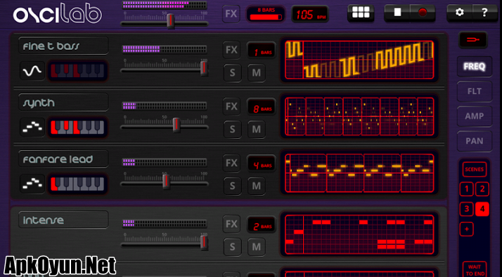Open the red routing arrow icon
The height and width of the screenshot is (277, 502).
pyautogui.click(x=473, y=40)
